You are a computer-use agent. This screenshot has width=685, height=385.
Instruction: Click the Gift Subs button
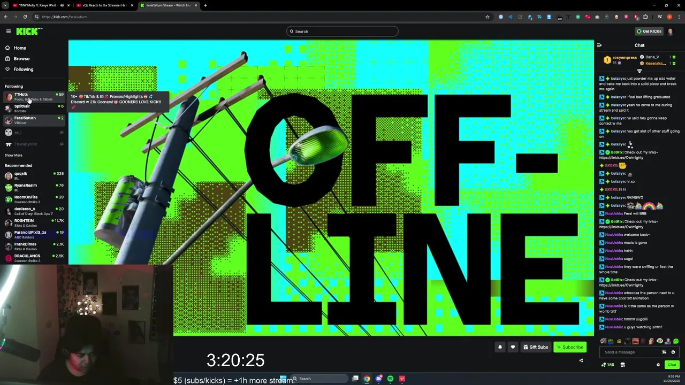pyautogui.click(x=536, y=347)
